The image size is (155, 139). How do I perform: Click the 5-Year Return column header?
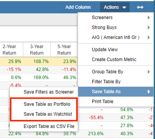pos(64,50)
